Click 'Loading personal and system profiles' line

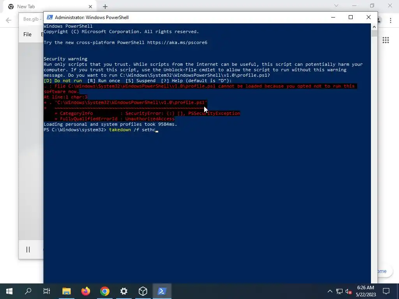(x=110, y=124)
